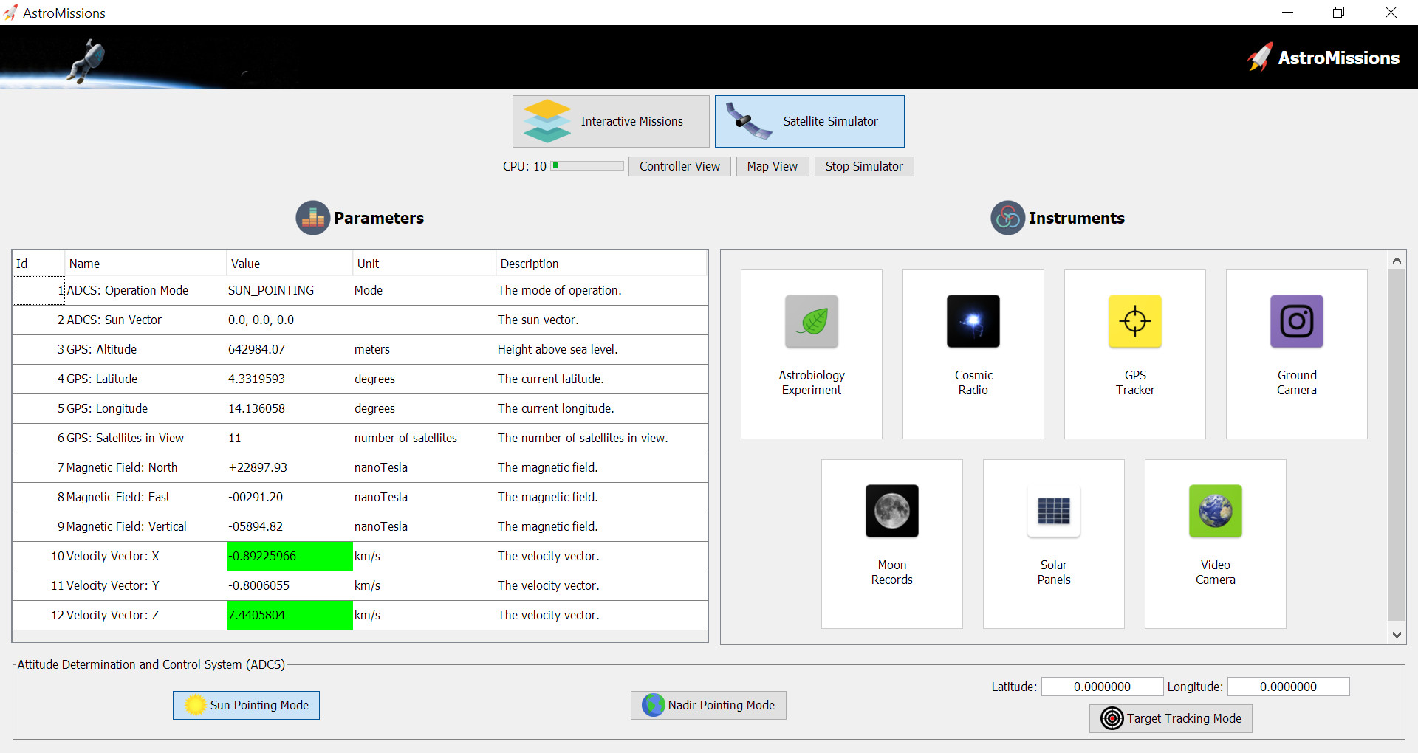This screenshot has width=1418, height=753.
Task: Open the Cosmic Radio instrument
Action: coord(973,354)
